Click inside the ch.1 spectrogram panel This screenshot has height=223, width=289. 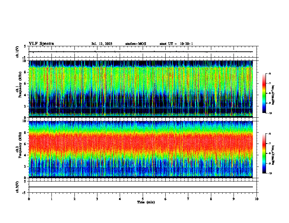(141, 89)
